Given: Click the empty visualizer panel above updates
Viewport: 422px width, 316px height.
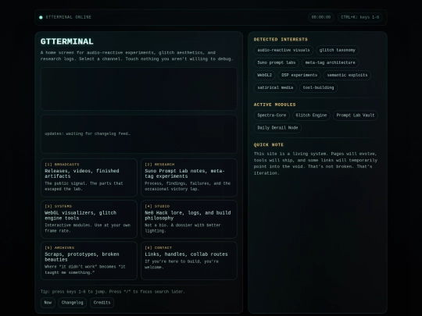Looking at the screenshot, I should [x=139, y=89].
